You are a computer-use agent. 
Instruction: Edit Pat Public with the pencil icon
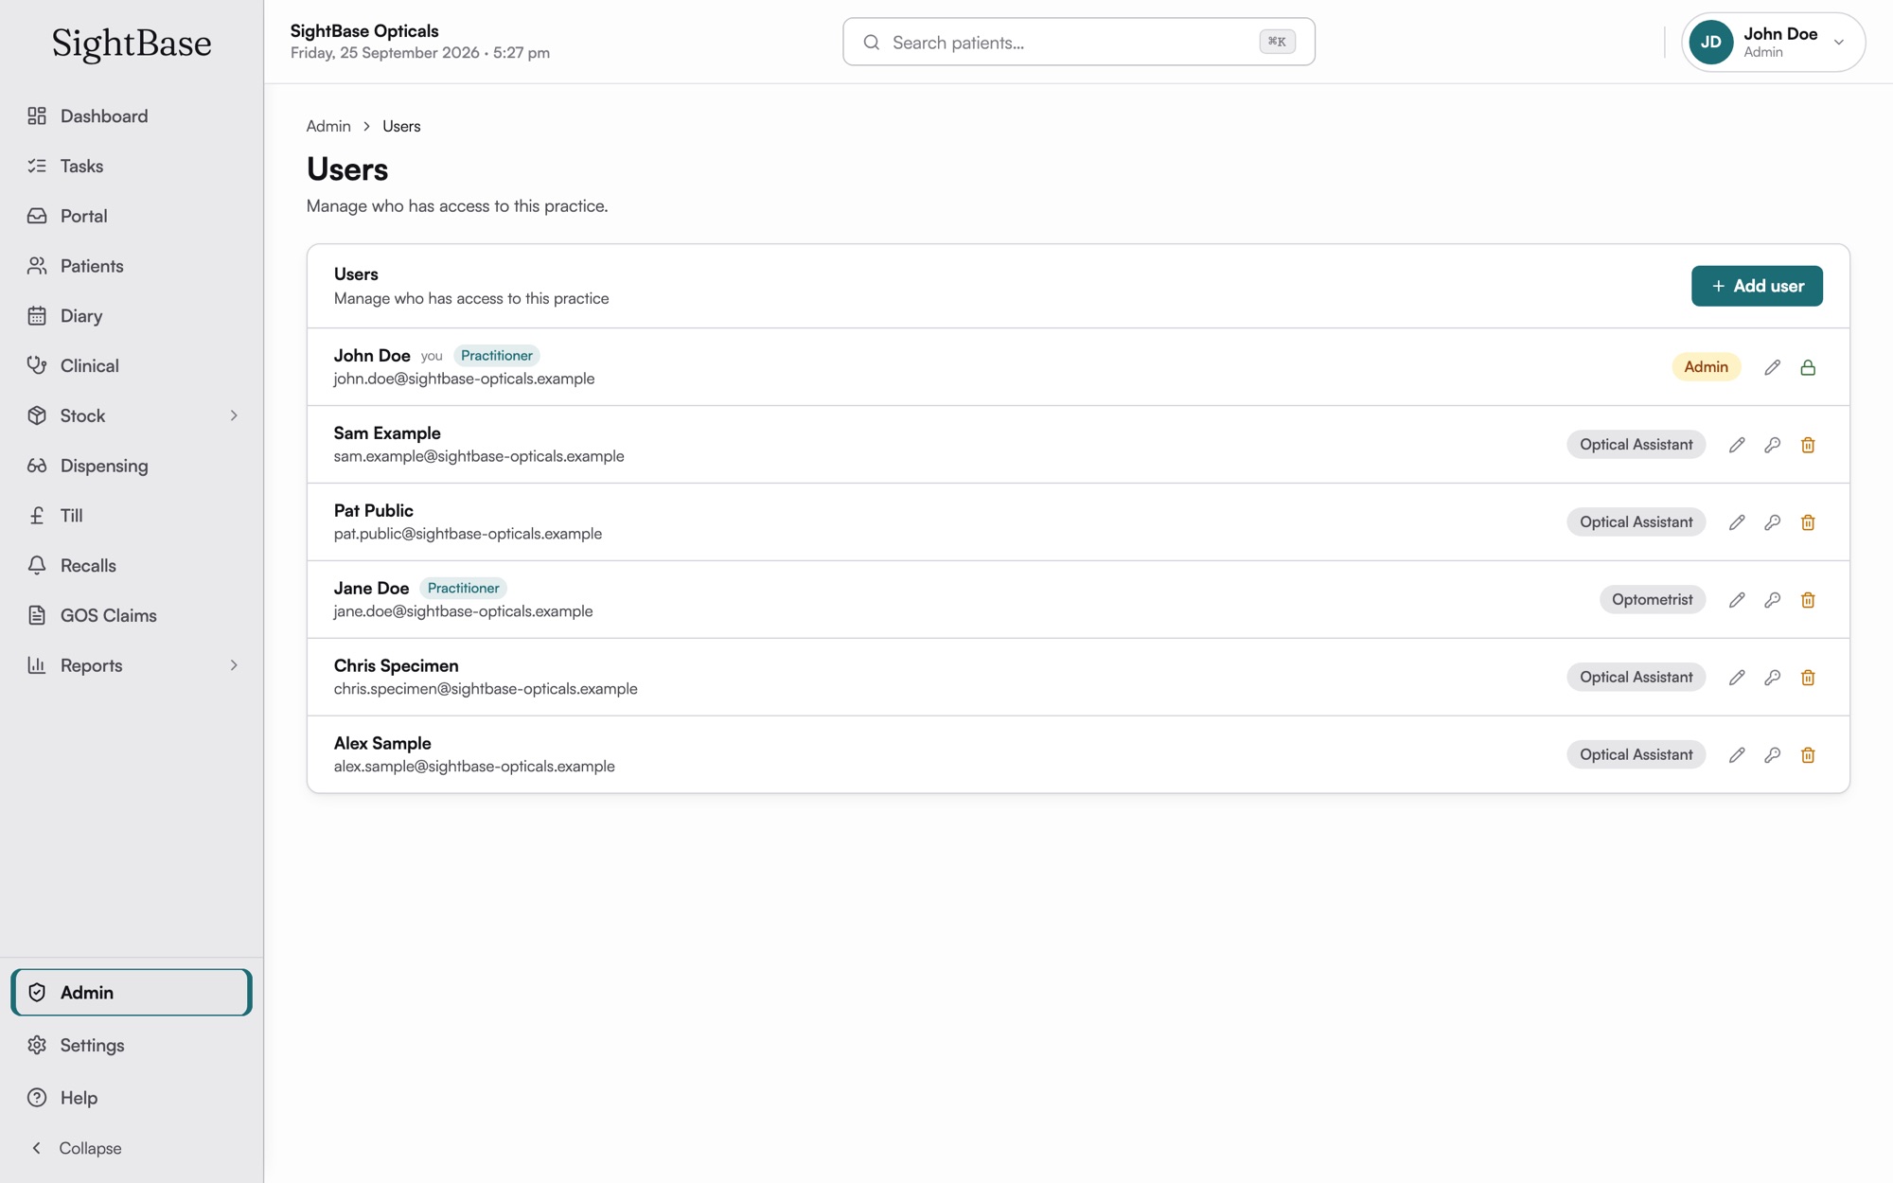click(x=1737, y=522)
